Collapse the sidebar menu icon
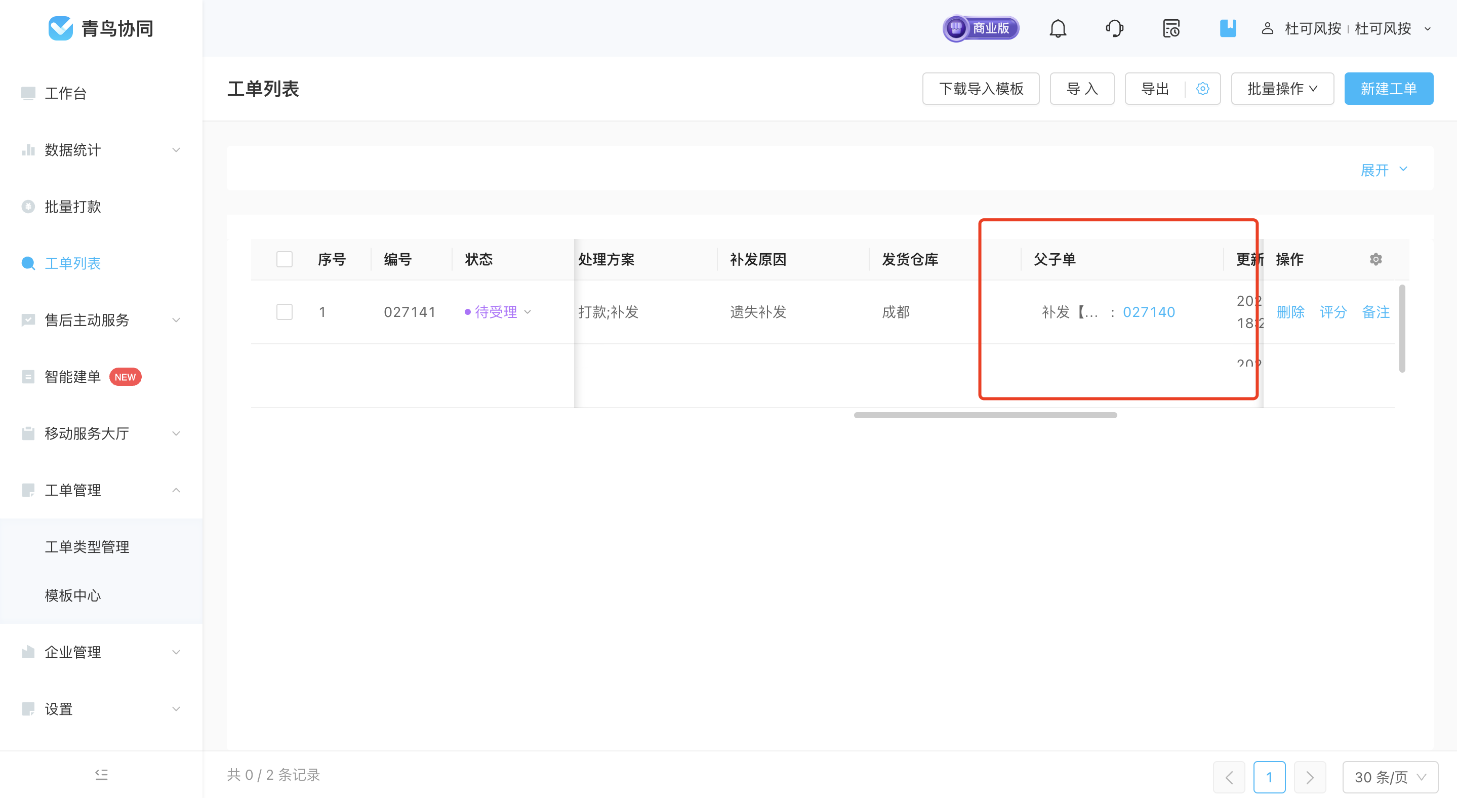 click(x=101, y=774)
